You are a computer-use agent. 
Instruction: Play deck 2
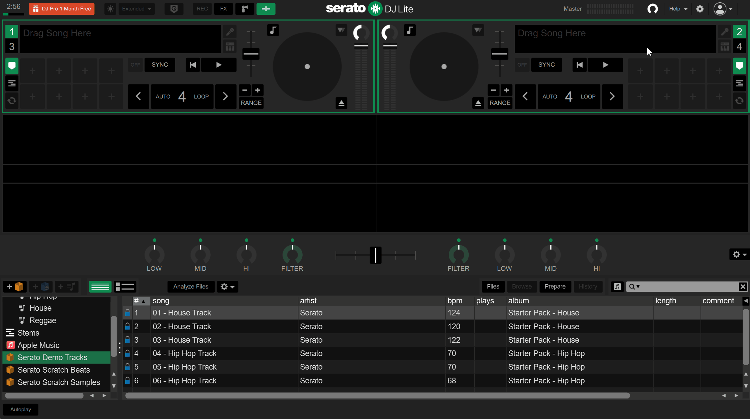(605, 65)
